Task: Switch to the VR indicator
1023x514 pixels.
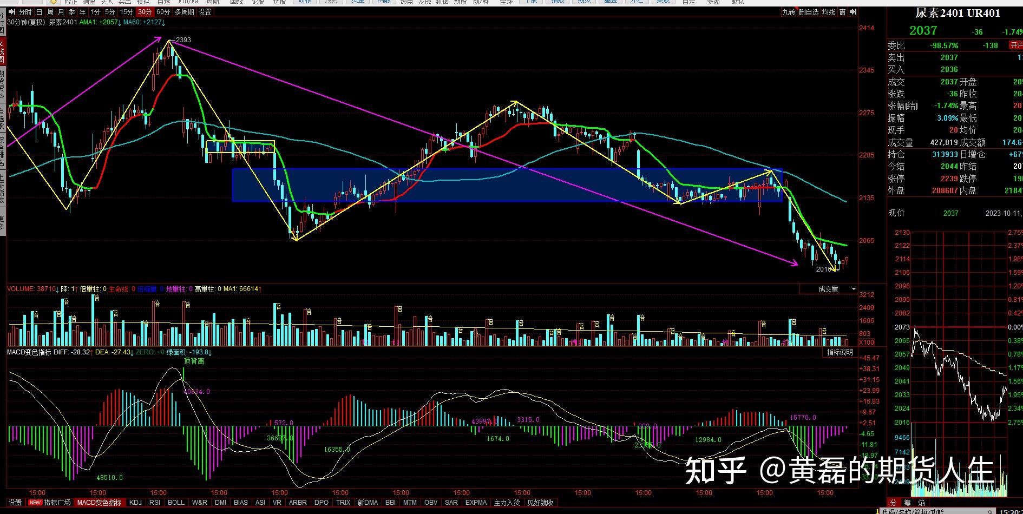Action: click(x=277, y=503)
